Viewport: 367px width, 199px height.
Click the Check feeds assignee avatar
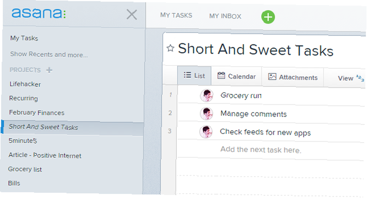click(206, 132)
